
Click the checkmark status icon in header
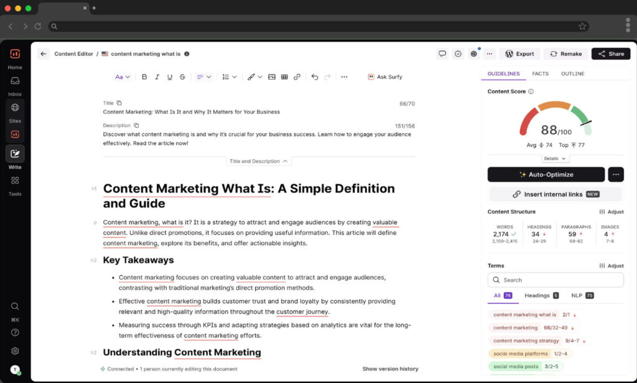click(458, 54)
